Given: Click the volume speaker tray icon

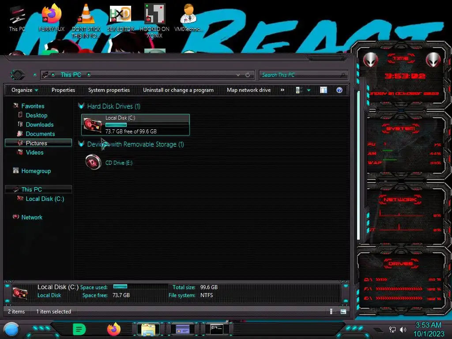Looking at the screenshot, I should [x=403, y=329].
